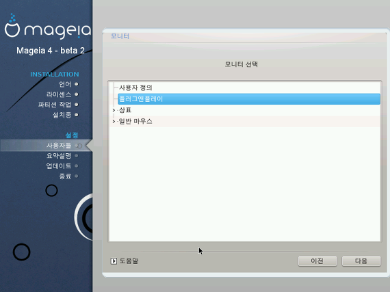Image resolution: width=390 pixels, height=292 pixels.
Task: Click the 도움말 label
Action: [x=129, y=261]
